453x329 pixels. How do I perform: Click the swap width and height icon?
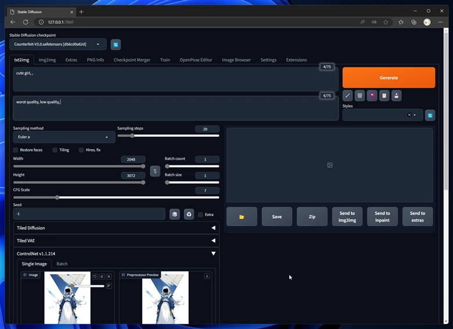tap(155, 171)
